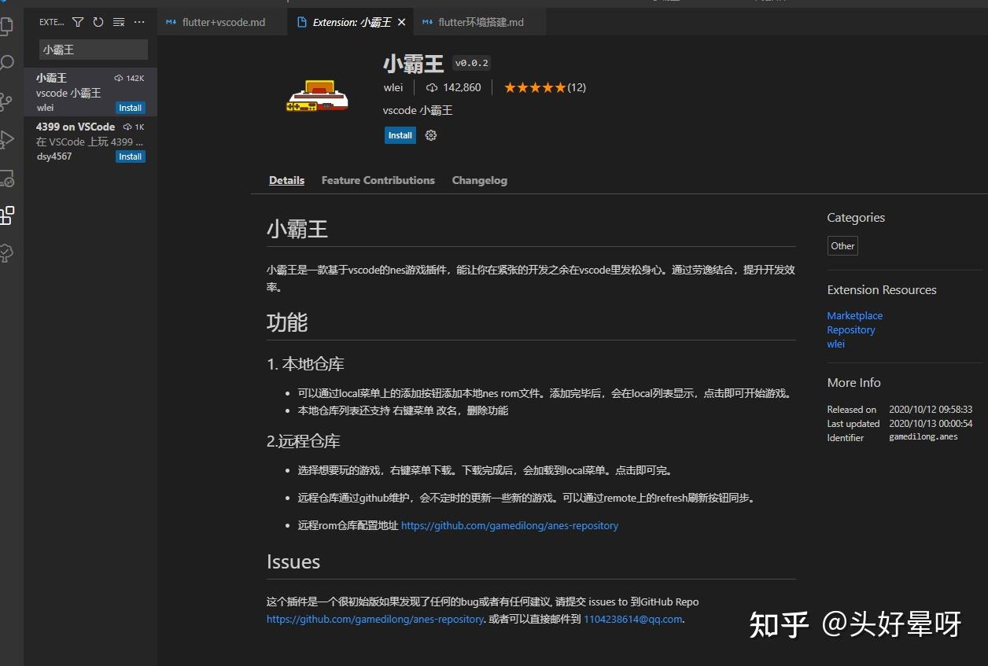This screenshot has height=666, width=988.
Task: Click the Repository link under Extension Resources
Action: click(850, 329)
